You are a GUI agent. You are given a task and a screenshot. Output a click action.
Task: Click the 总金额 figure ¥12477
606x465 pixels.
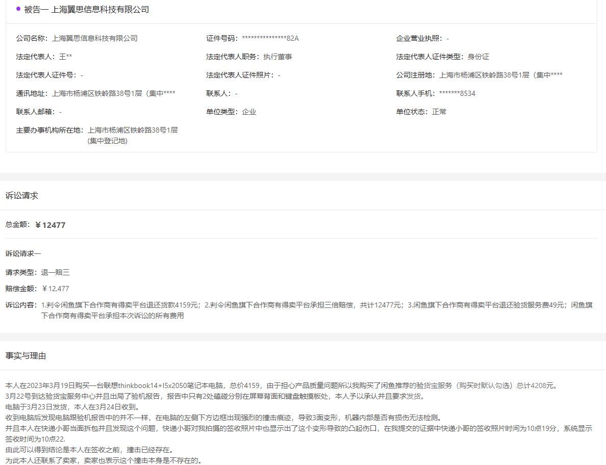[50, 225]
